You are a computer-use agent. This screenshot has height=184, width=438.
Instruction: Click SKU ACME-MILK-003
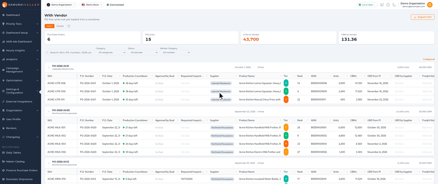pos(56,144)
